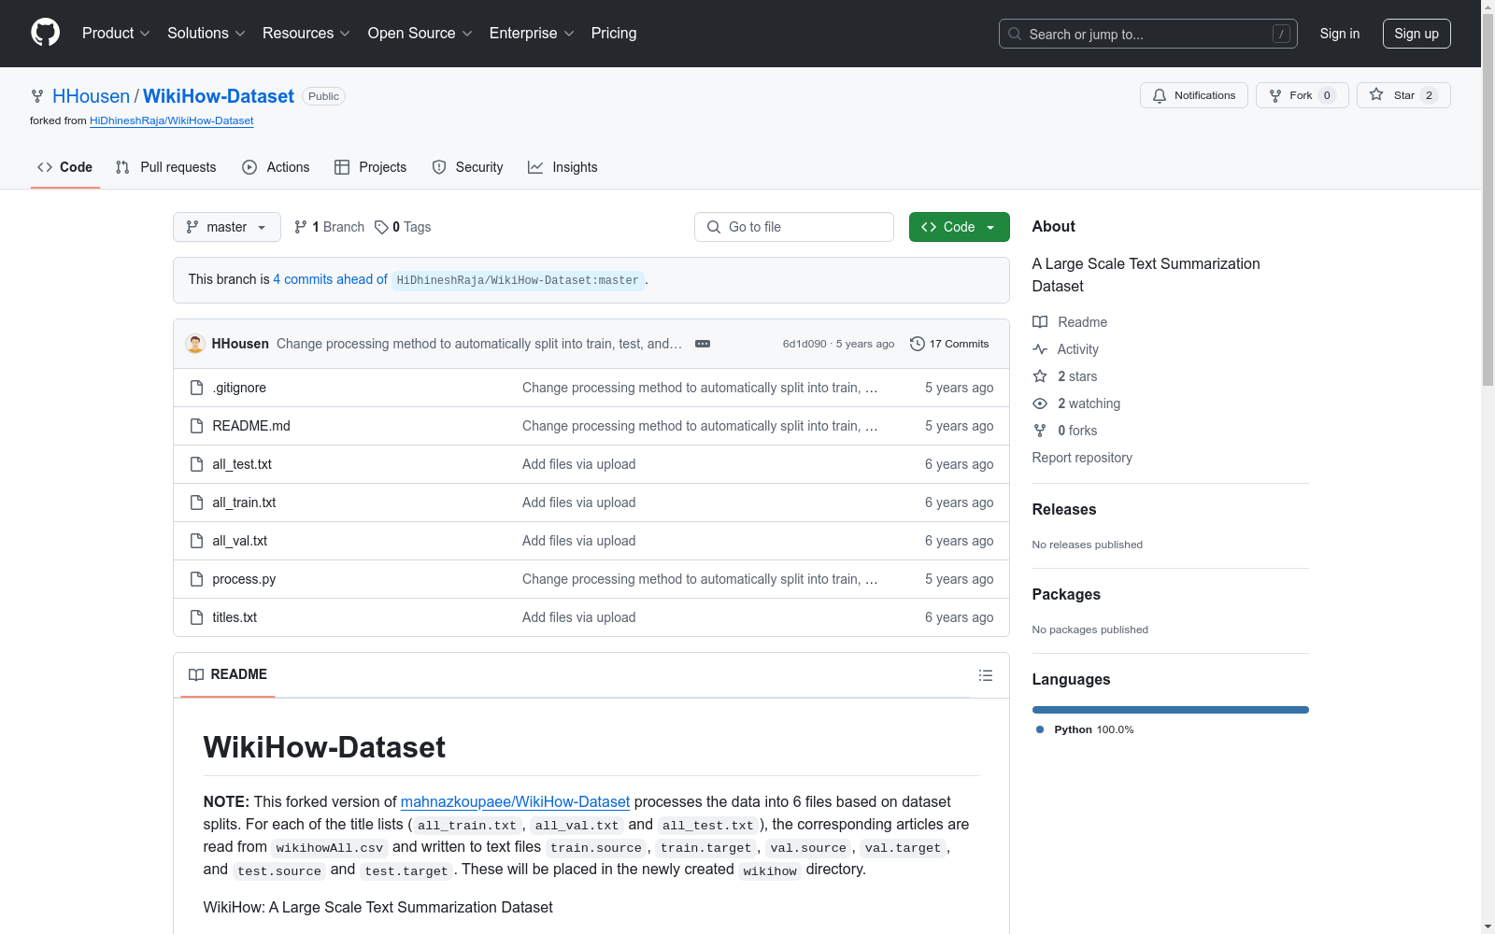1495x934 pixels.
Task: Expand the Solutions menu
Action: pyautogui.click(x=206, y=34)
